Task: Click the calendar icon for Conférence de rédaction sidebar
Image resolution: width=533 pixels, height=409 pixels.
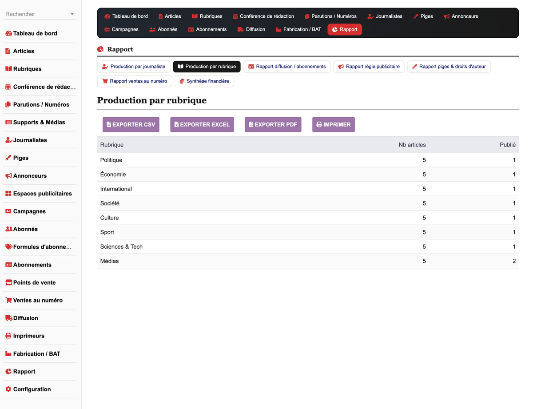Action: point(8,87)
